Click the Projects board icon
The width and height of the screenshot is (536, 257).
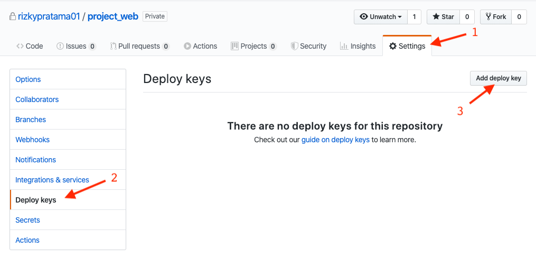click(234, 46)
